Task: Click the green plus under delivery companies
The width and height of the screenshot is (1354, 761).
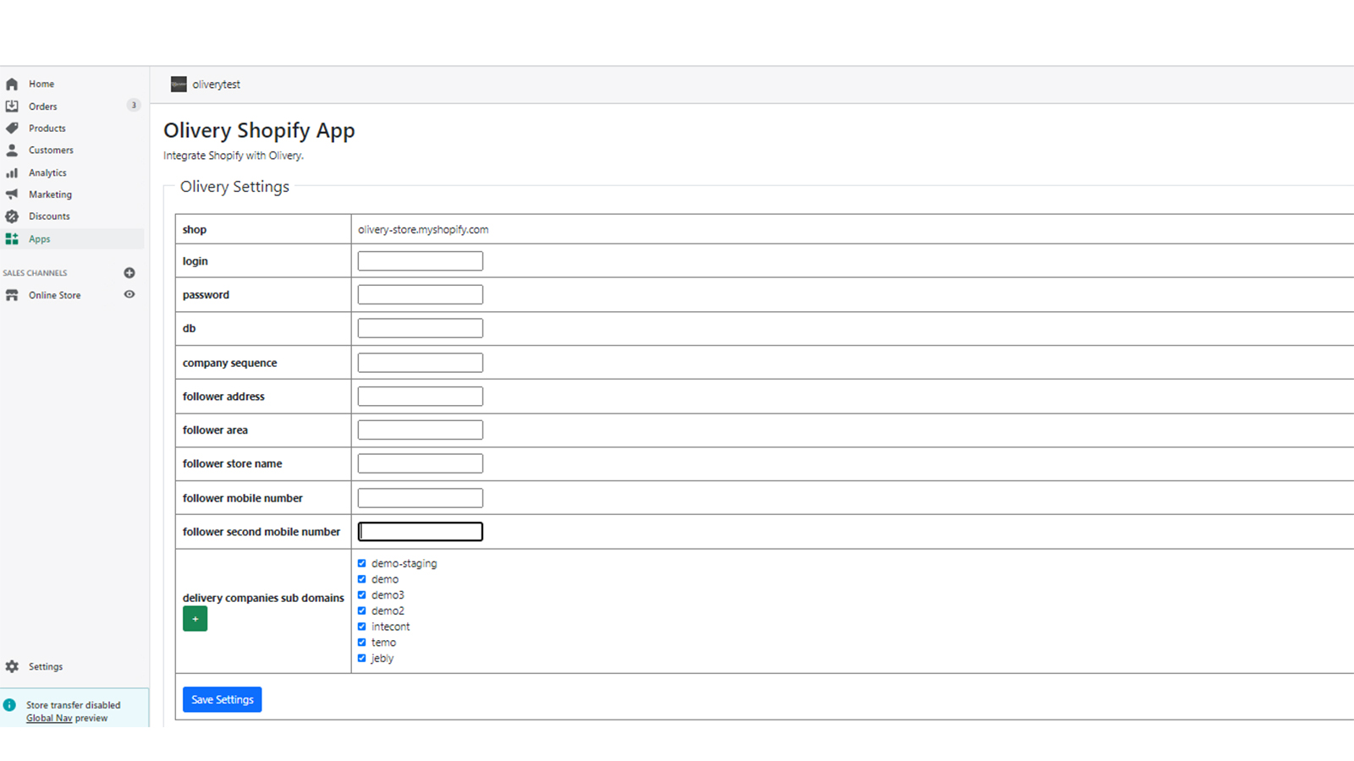Action: 195,618
